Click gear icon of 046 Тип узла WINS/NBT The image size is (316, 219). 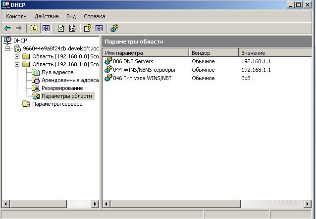tap(108, 78)
